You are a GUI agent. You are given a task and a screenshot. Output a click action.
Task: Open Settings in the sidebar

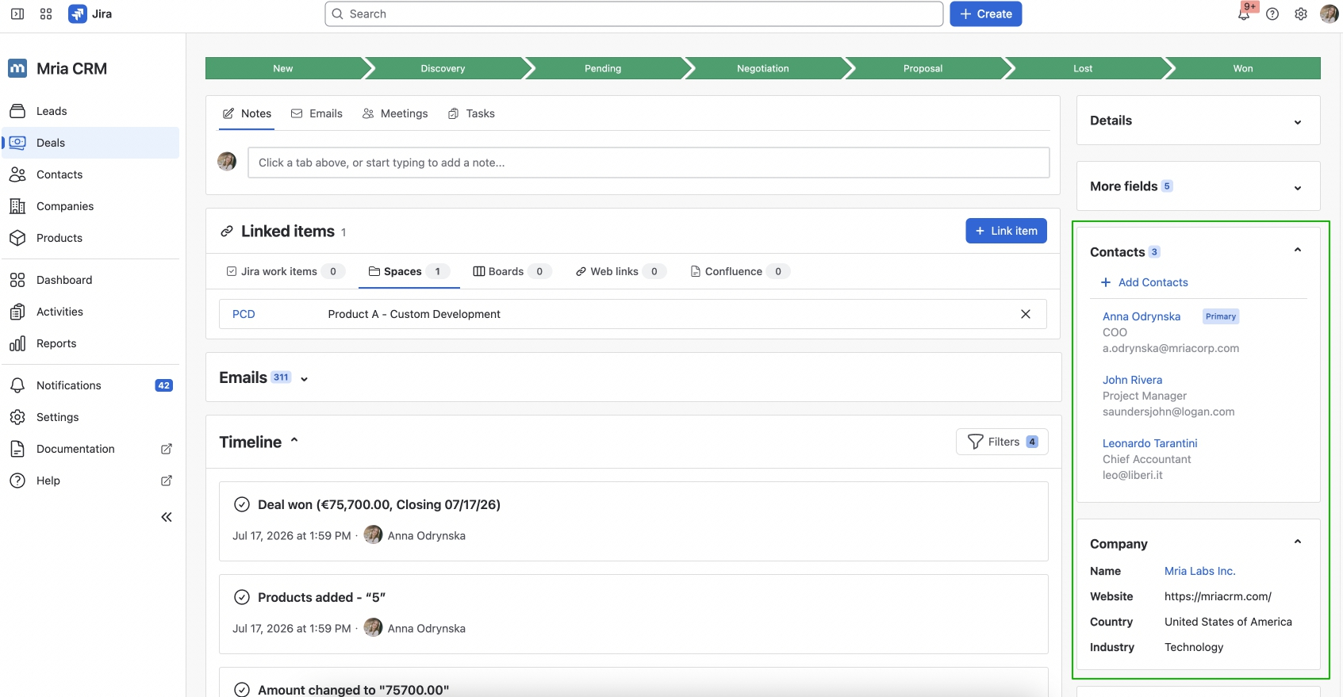(90, 417)
